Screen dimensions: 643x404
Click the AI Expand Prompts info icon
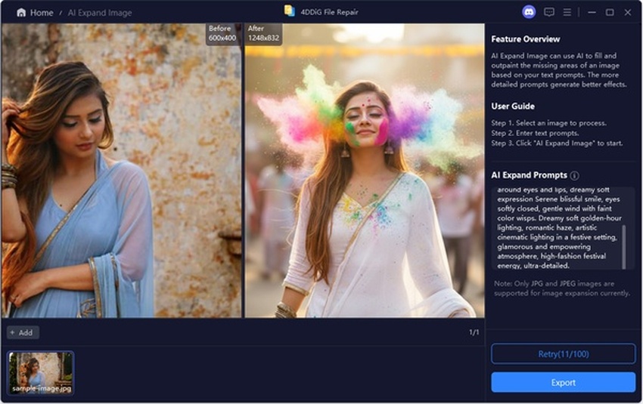(575, 176)
